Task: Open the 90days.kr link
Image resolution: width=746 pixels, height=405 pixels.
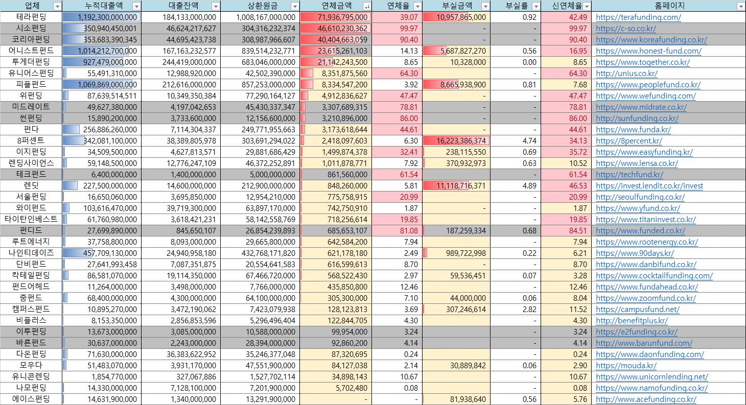Action: point(635,253)
